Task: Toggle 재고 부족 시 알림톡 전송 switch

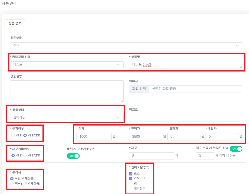Action: [x=236, y=149]
